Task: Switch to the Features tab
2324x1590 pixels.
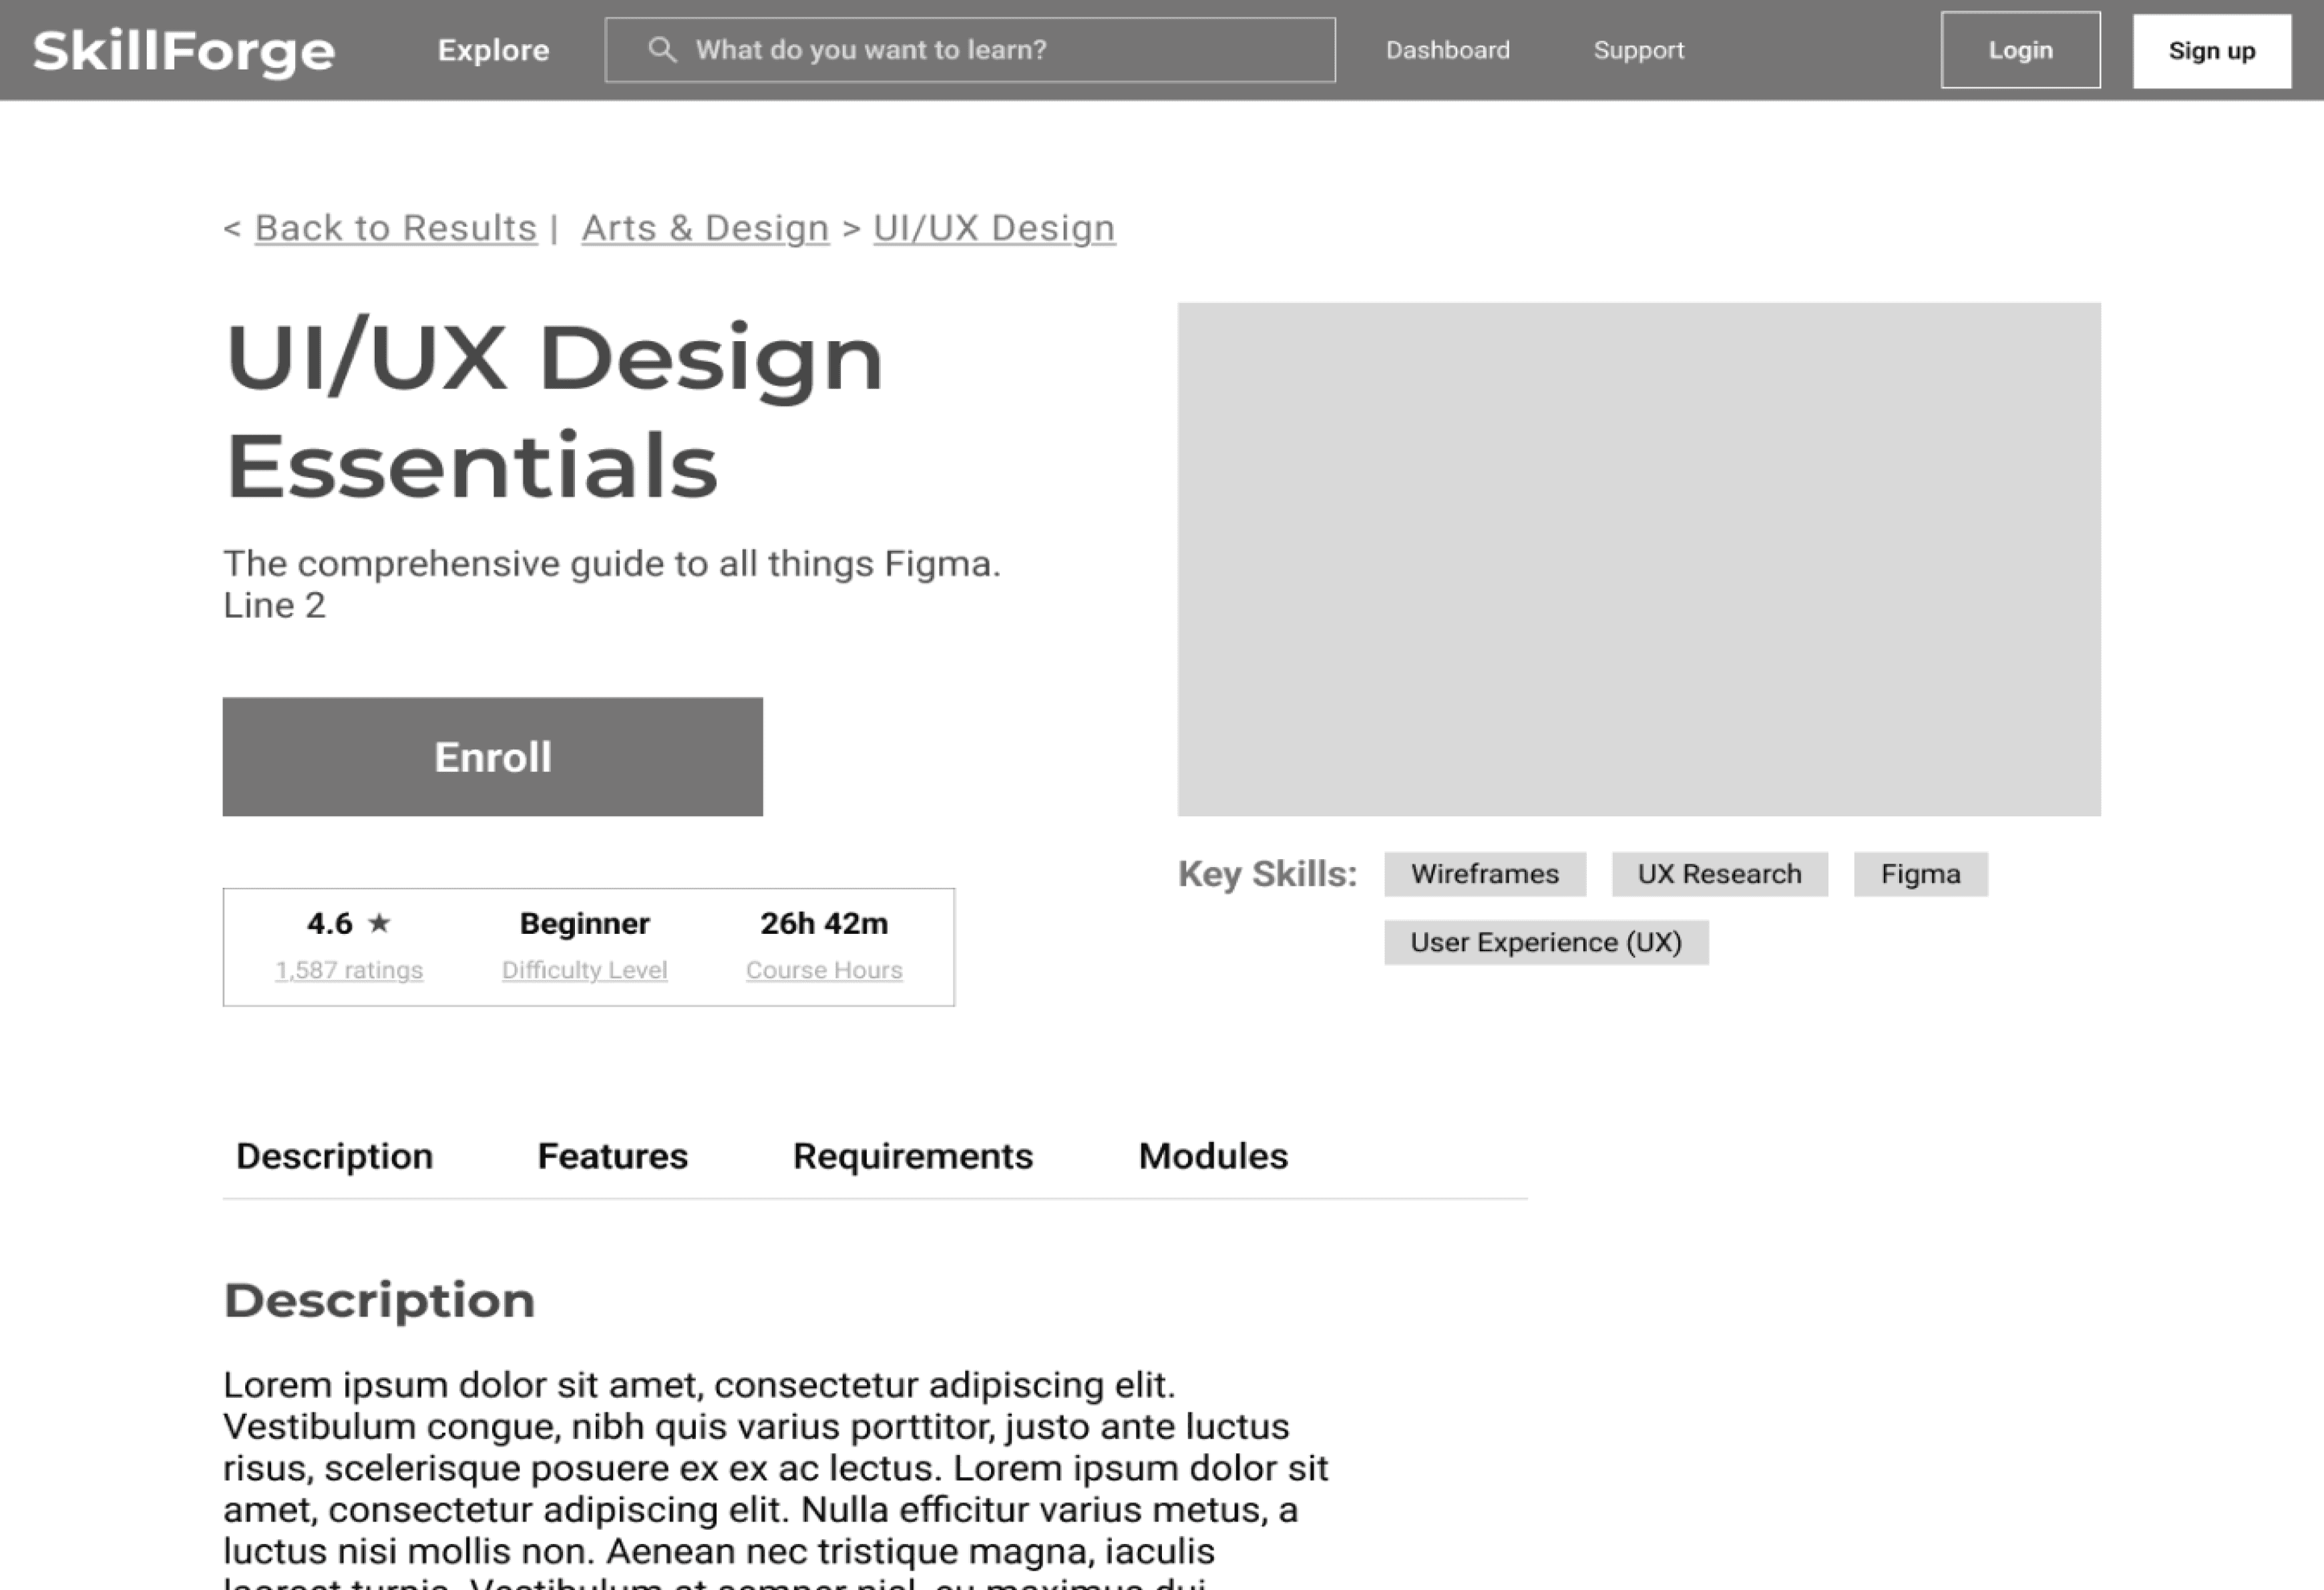Action: coord(612,1155)
